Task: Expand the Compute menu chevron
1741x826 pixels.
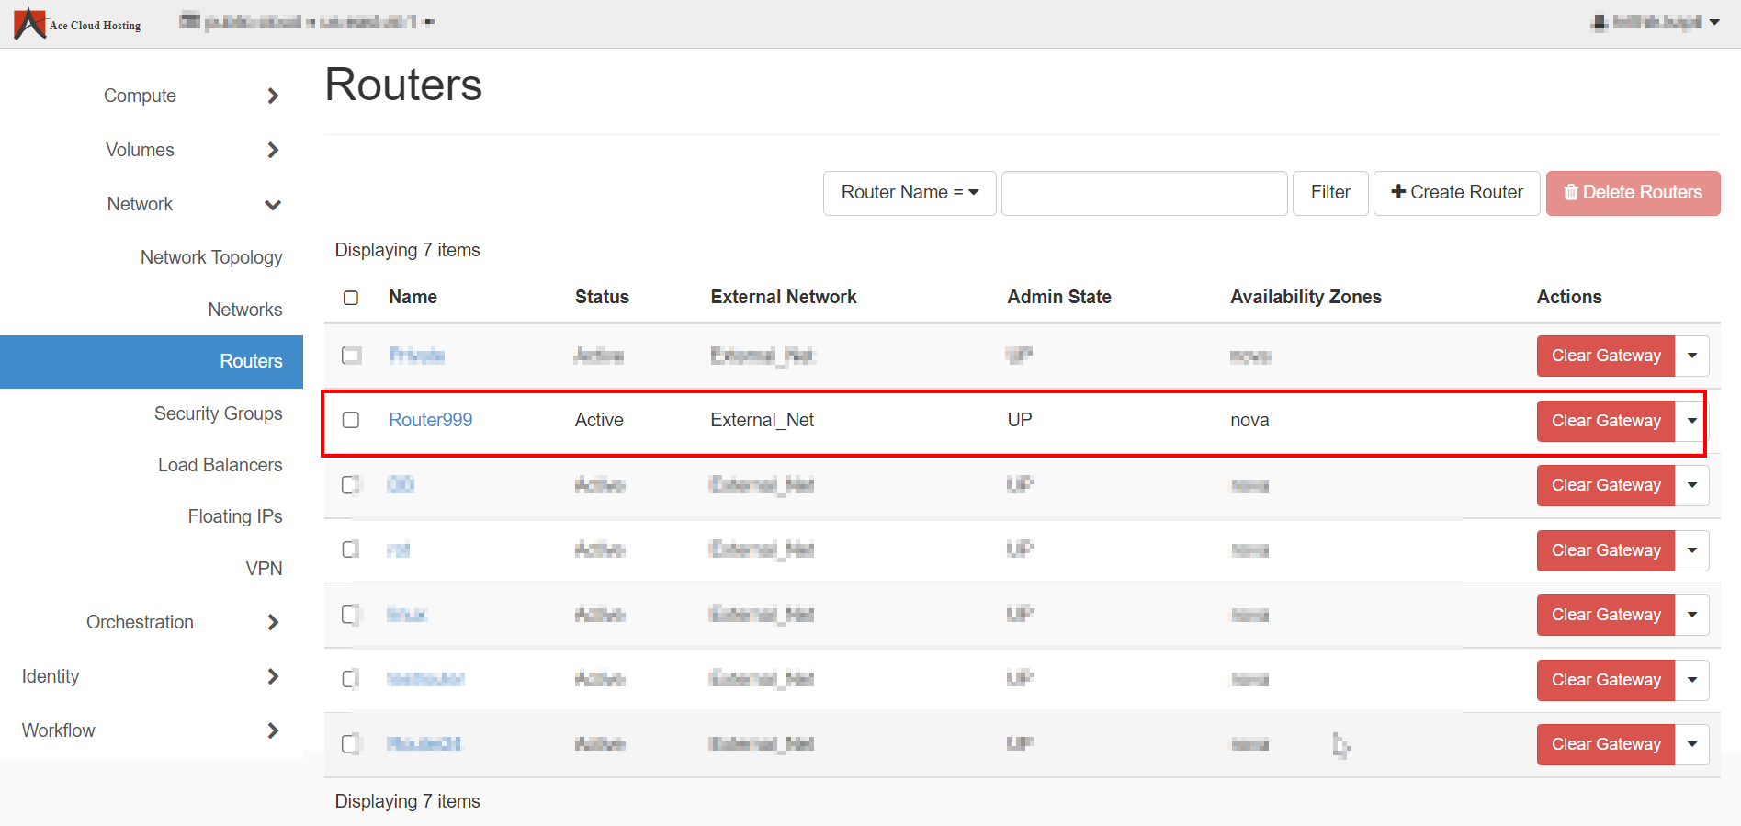Action: pyautogui.click(x=273, y=96)
